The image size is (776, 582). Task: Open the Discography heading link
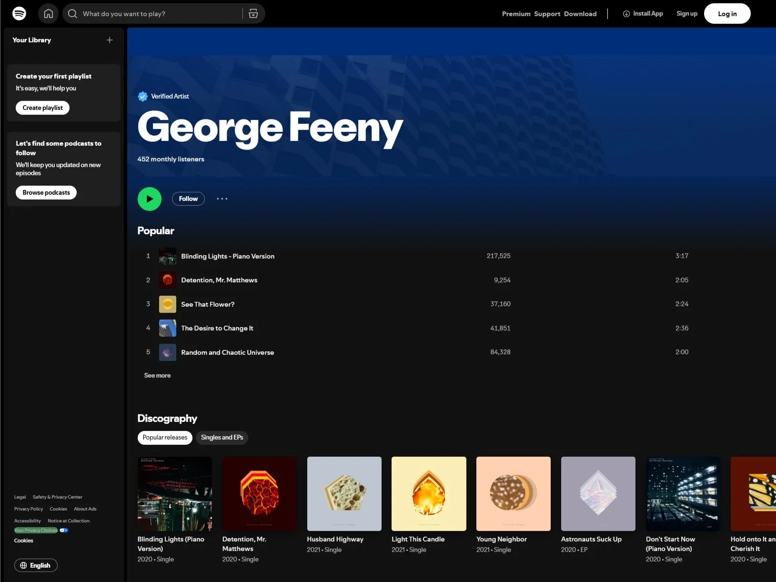167,418
